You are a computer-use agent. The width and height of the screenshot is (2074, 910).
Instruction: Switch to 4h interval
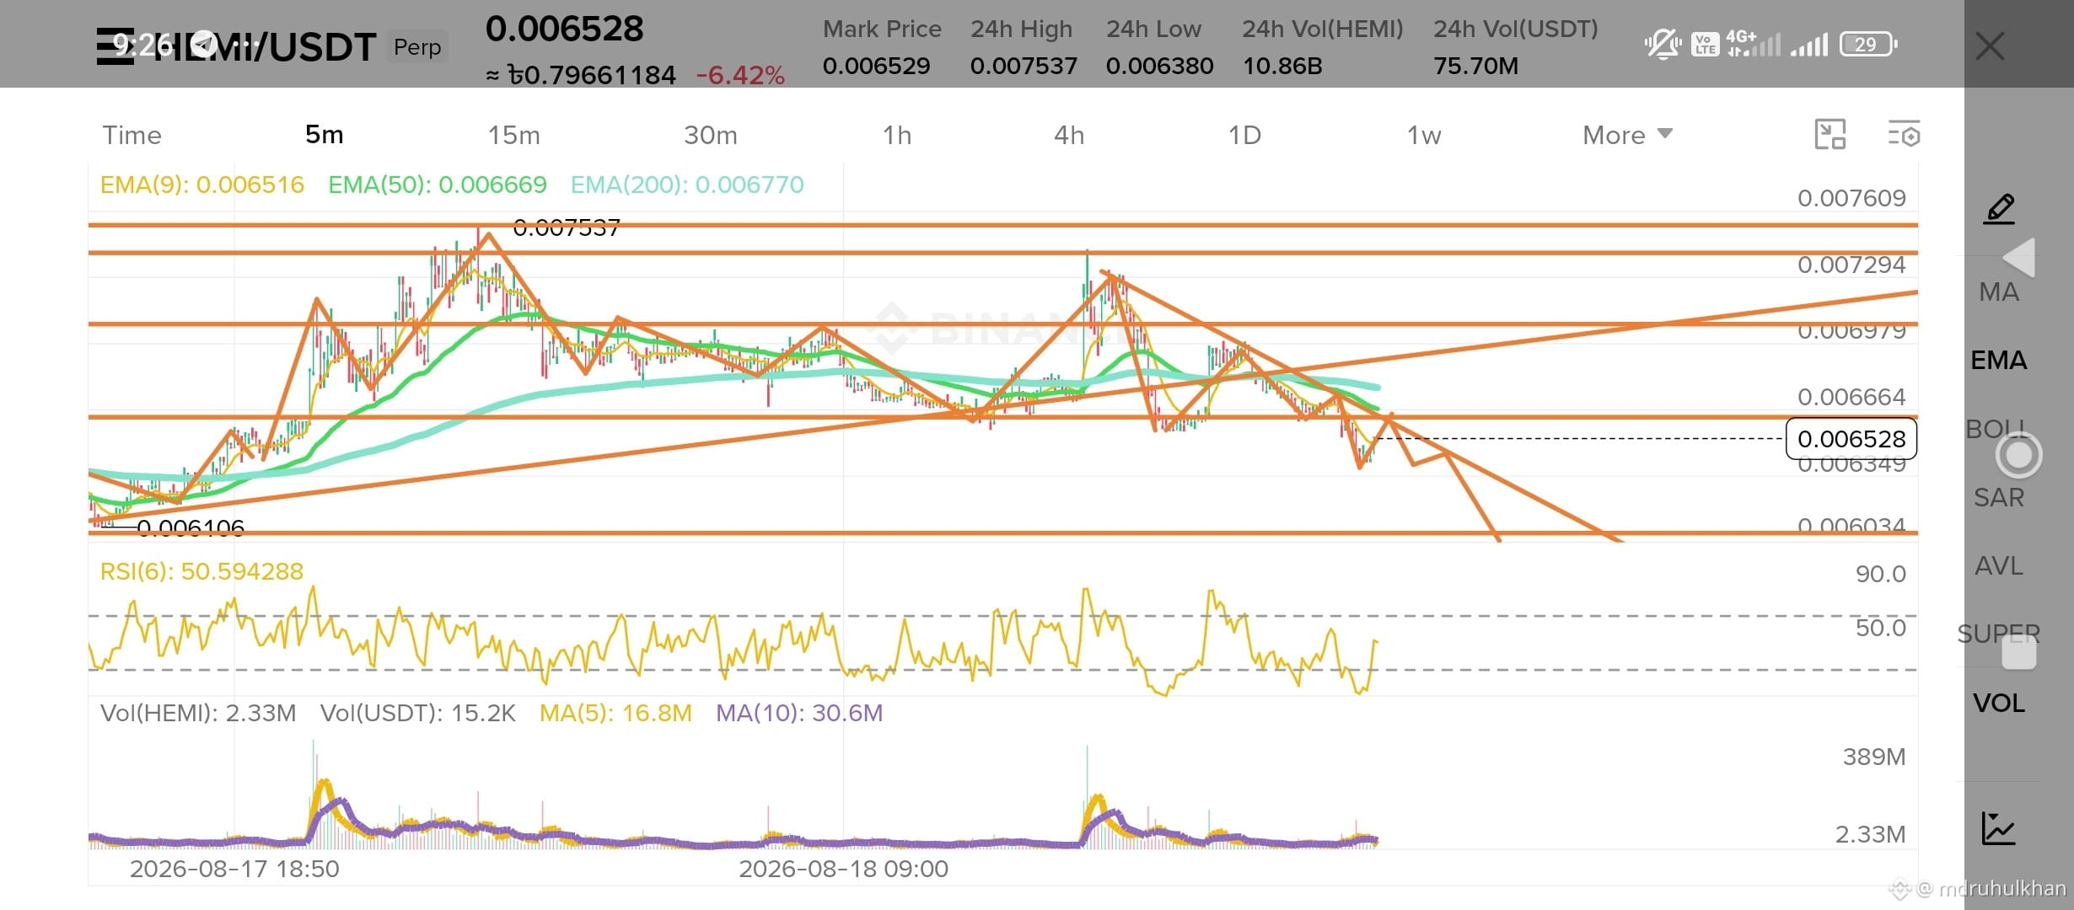(1069, 135)
